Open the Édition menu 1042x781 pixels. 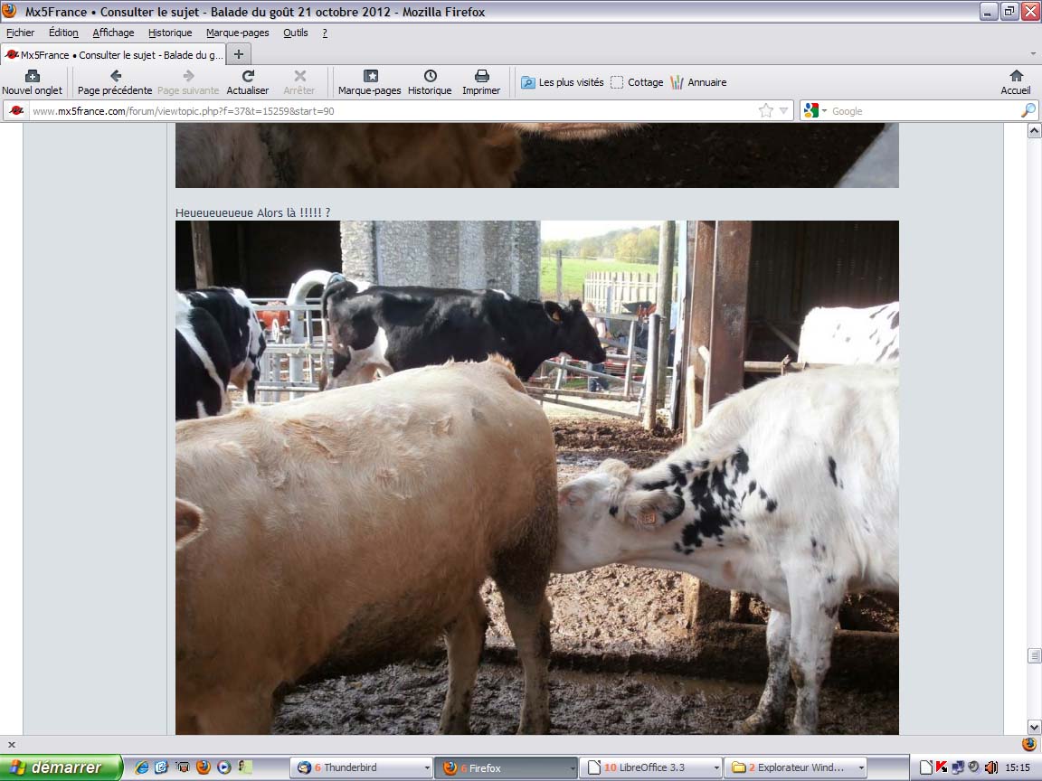(x=63, y=33)
